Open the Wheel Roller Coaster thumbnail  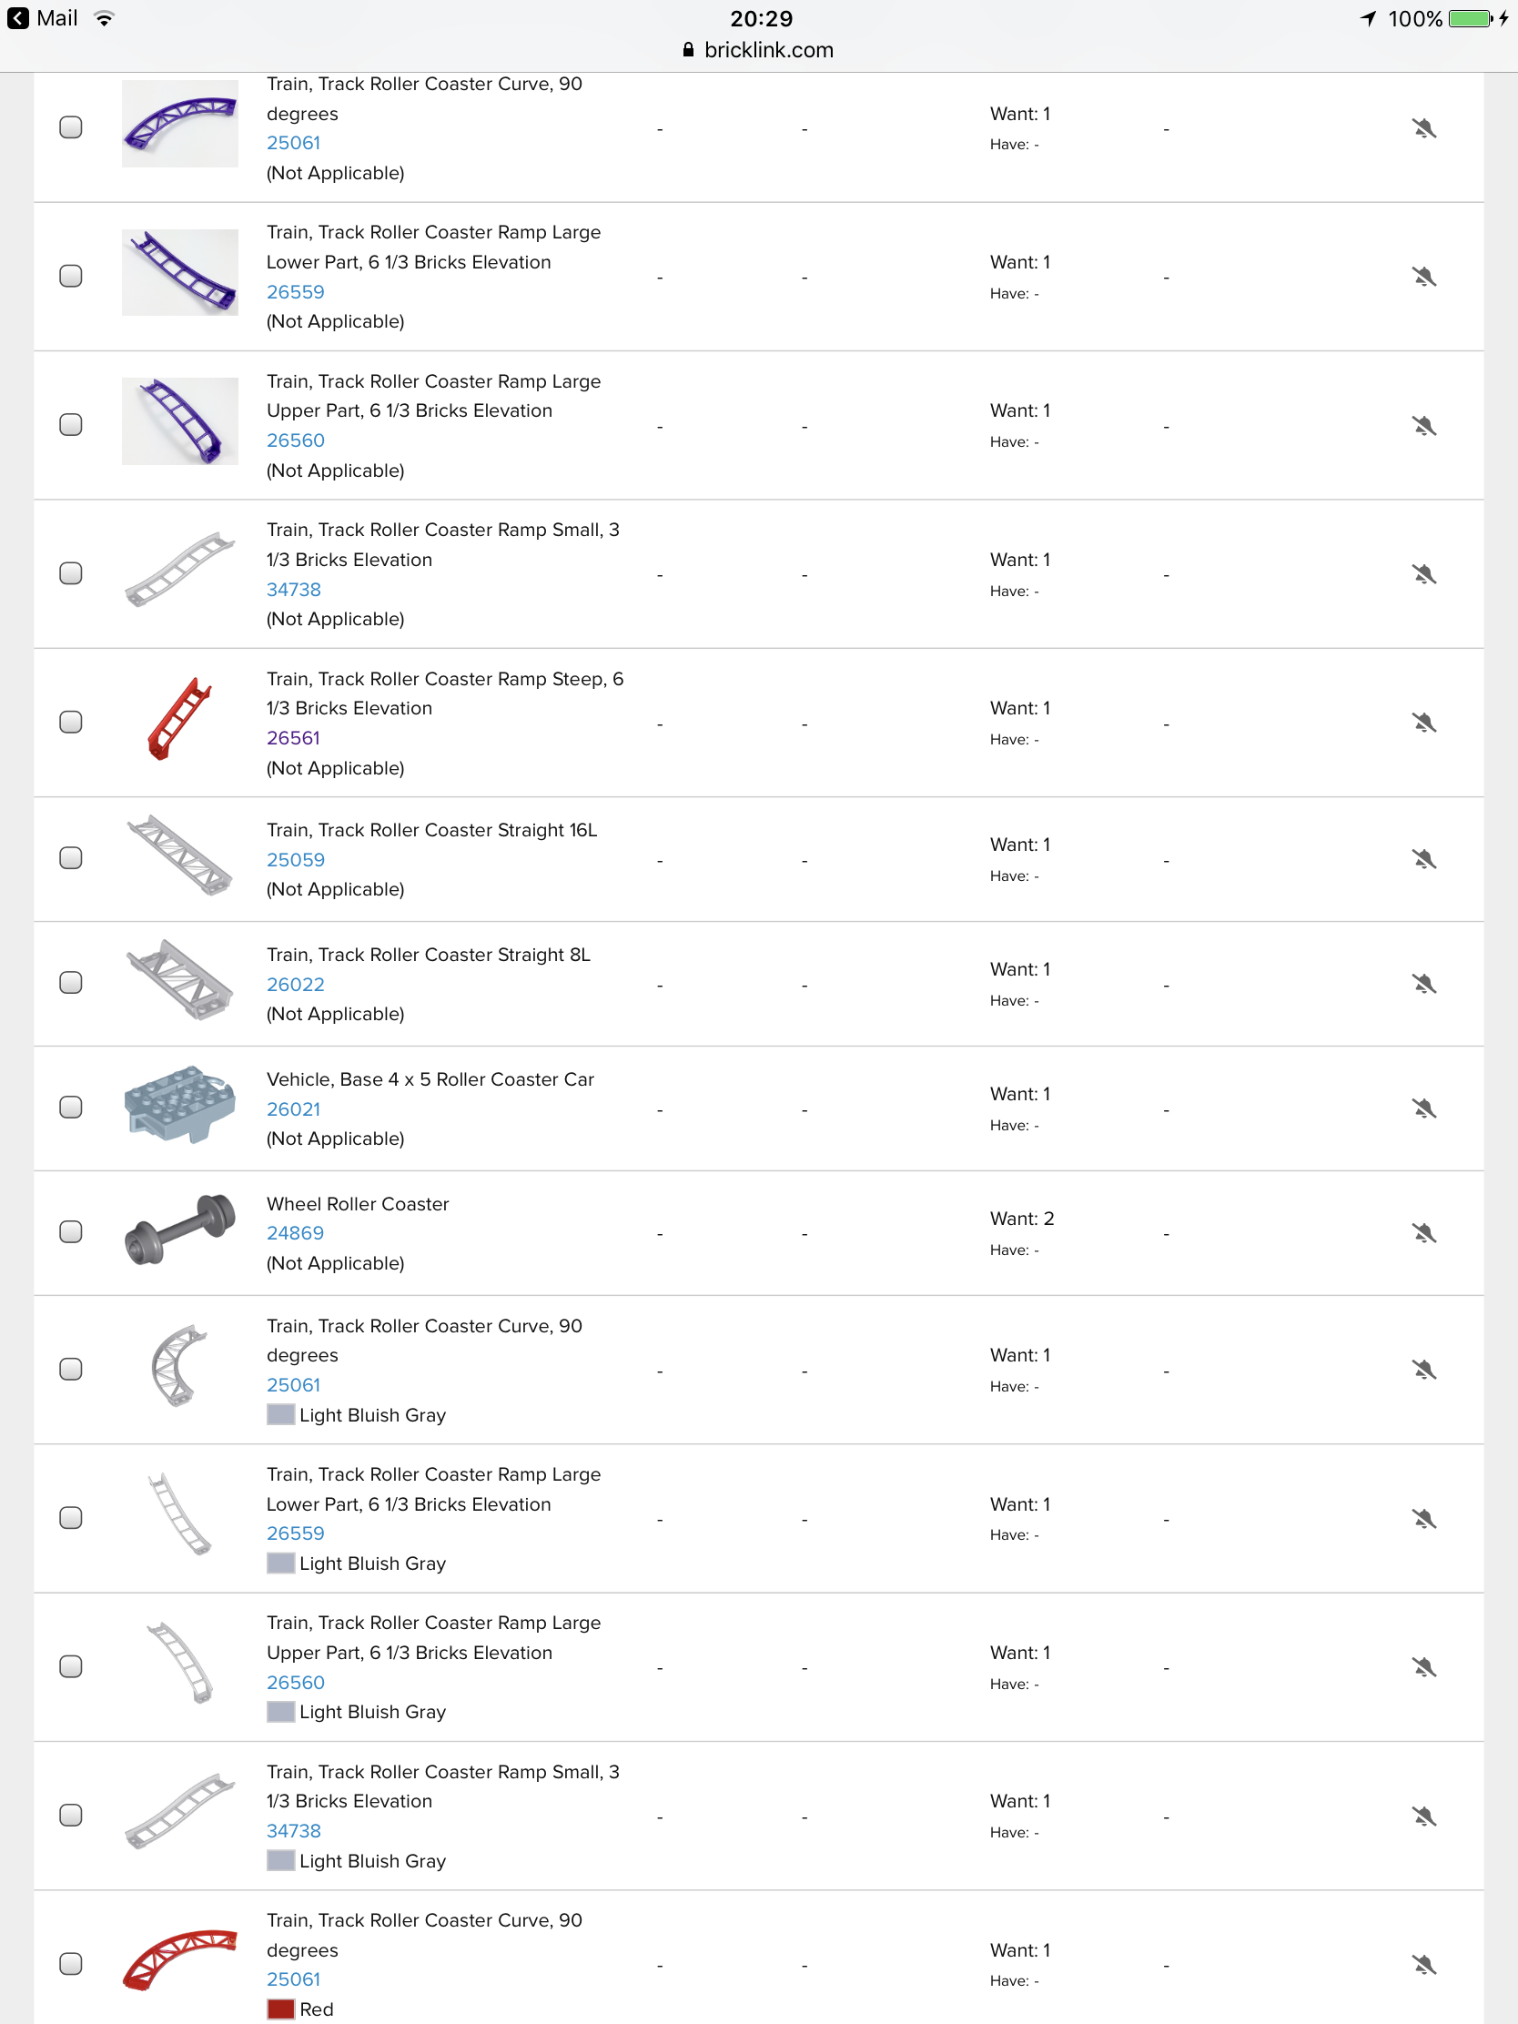[179, 1230]
